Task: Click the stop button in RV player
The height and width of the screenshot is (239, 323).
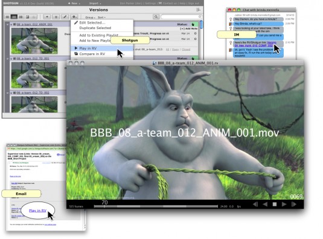Action: tap(275, 204)
